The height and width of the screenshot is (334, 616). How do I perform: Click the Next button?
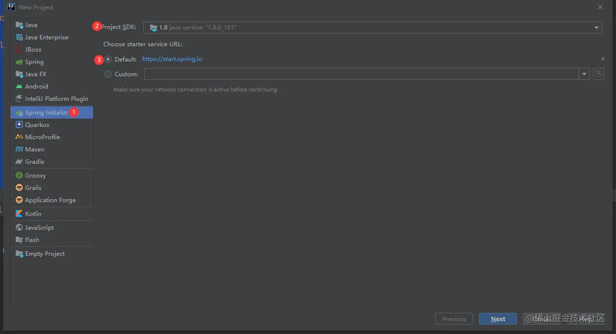498,319
